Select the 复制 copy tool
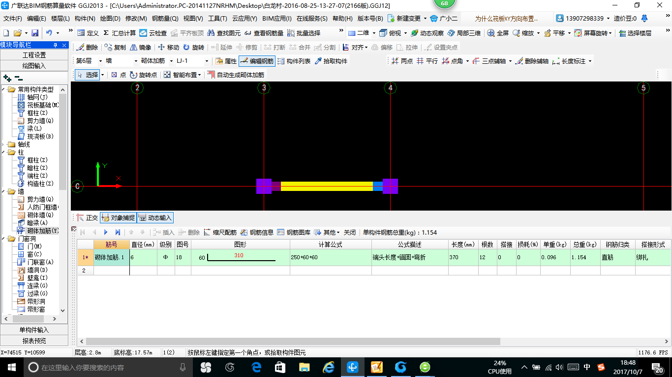 click(x=115, y=48)
